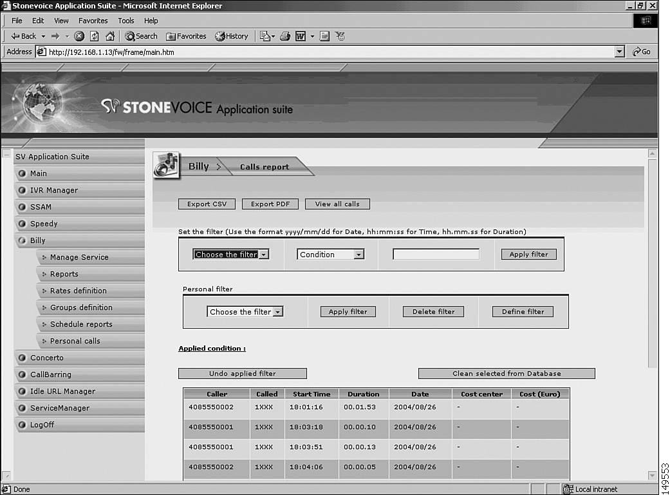Open the Favorites toolbar button
The height and width of the screenshot is (495, 670).
click(186, 36)
